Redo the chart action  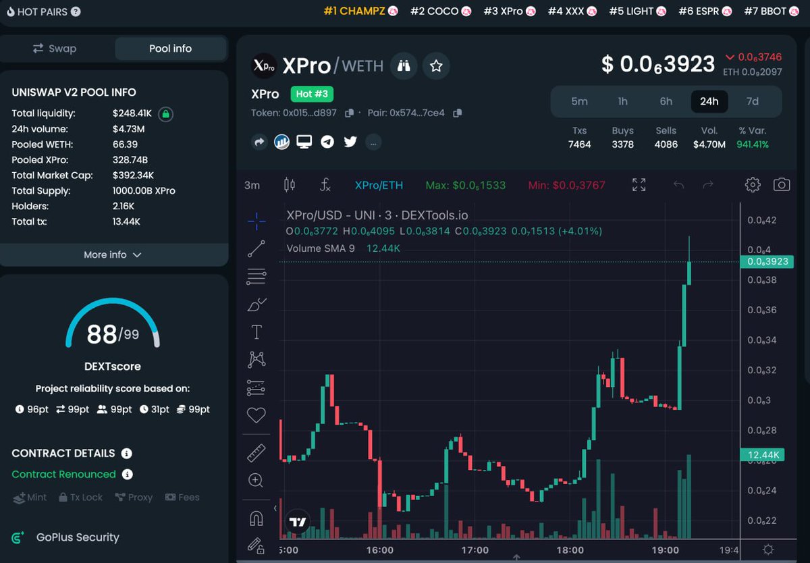pyautogui.click(x=708, y=185)
